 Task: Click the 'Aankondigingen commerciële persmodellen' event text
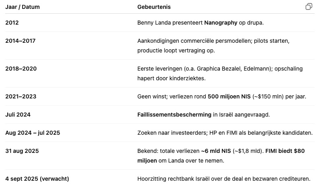194,41
